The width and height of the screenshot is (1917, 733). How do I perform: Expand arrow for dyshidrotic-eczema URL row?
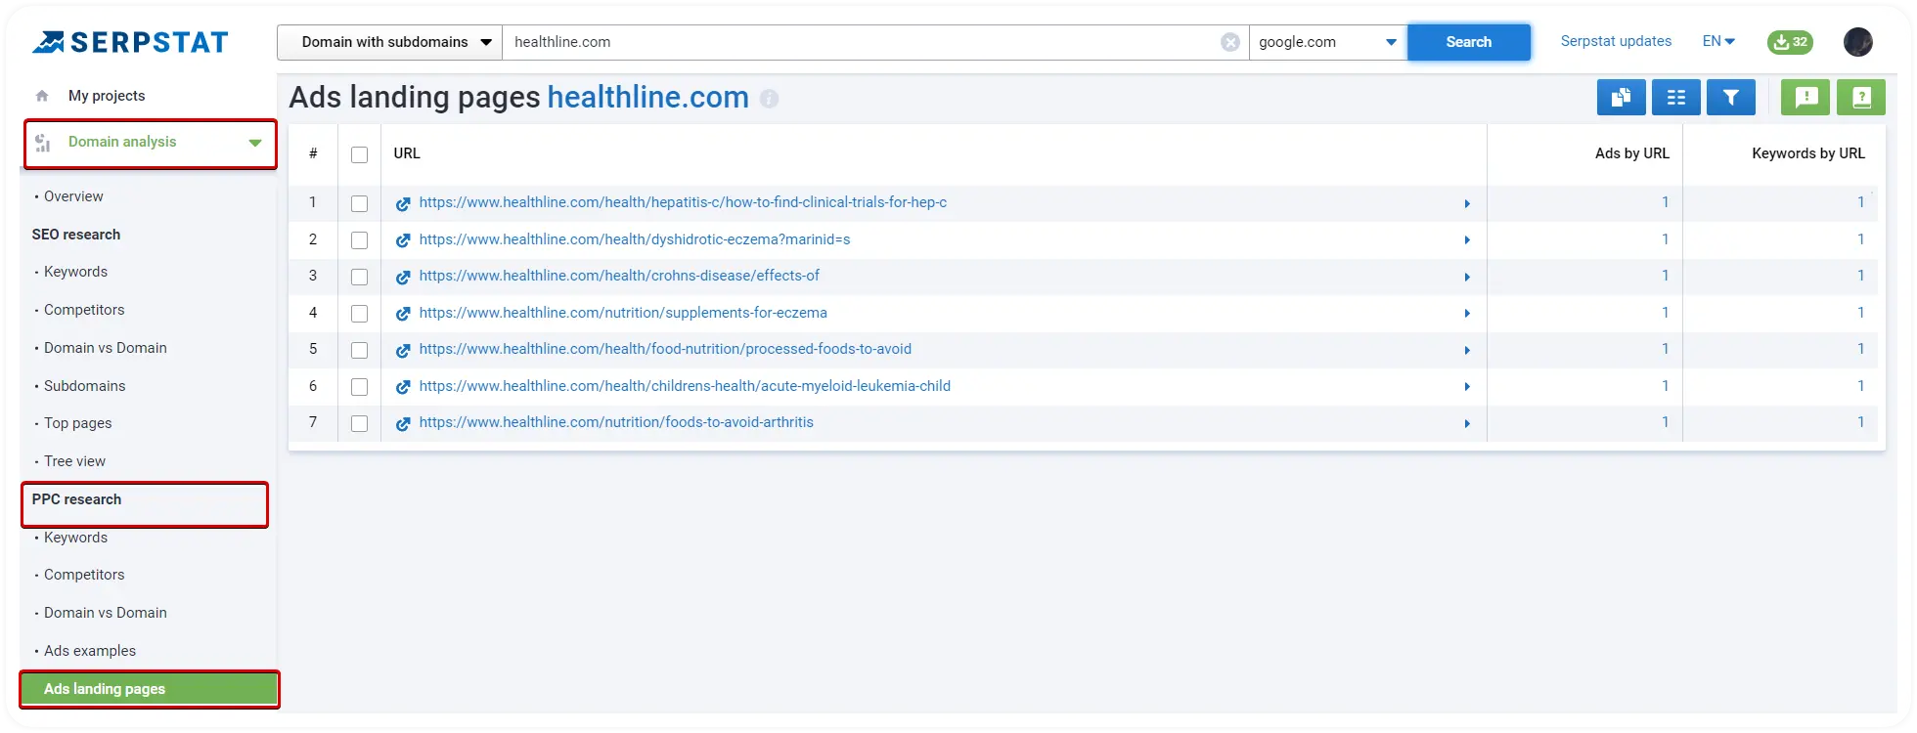click(x=1467, y=240)
